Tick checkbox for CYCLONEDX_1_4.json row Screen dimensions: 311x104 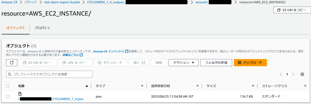(x=8, y=96)
